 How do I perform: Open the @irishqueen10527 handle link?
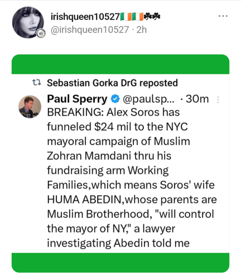pos(90,30)
